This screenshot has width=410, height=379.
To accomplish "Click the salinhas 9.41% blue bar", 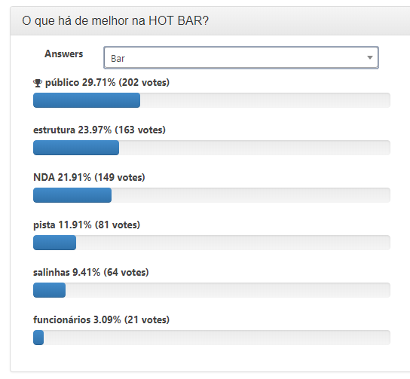I will coord(50,290).
